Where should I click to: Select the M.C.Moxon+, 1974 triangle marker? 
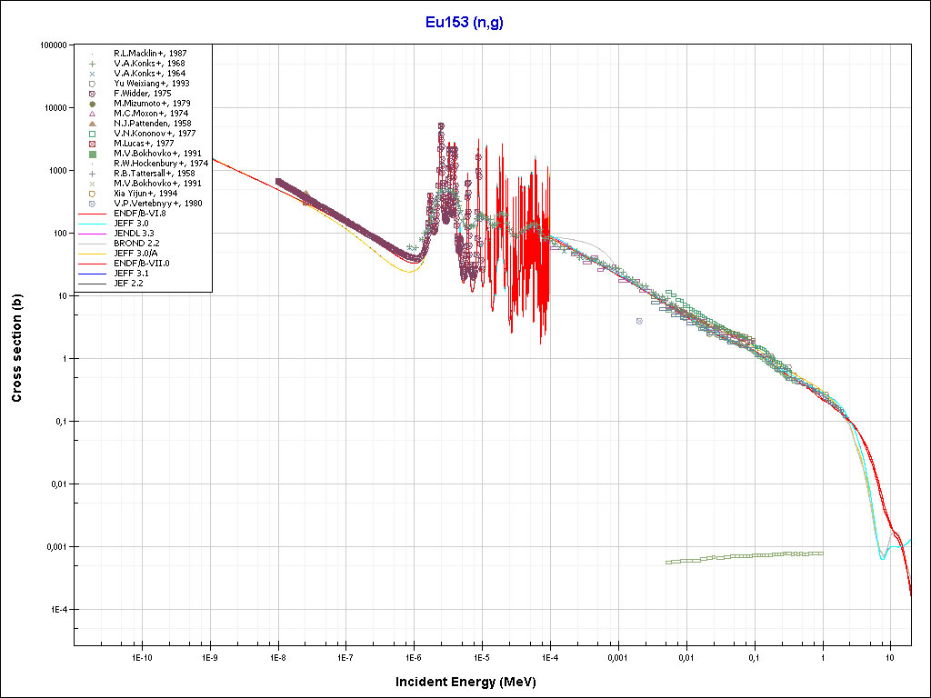point(92,114)
